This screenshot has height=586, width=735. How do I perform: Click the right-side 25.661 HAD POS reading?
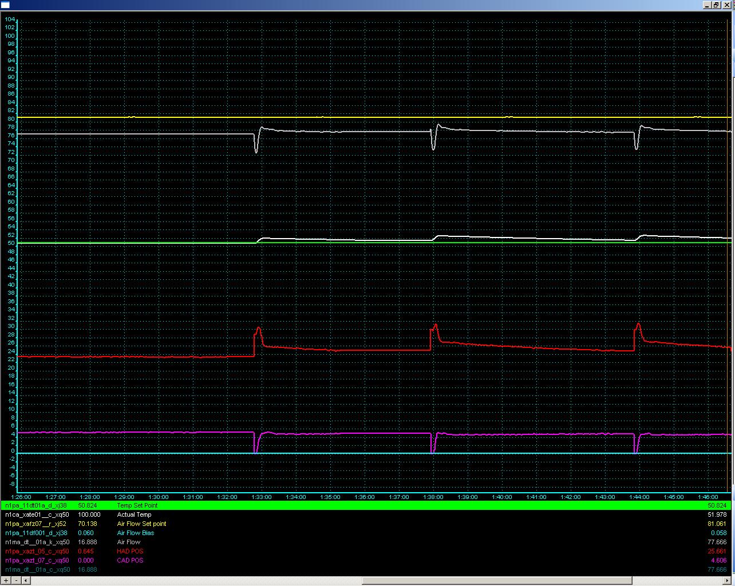click(x=717, y=551)
